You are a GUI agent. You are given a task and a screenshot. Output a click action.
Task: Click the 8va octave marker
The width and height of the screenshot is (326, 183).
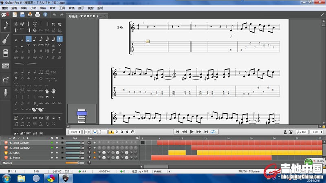click(x=41, y=30)
